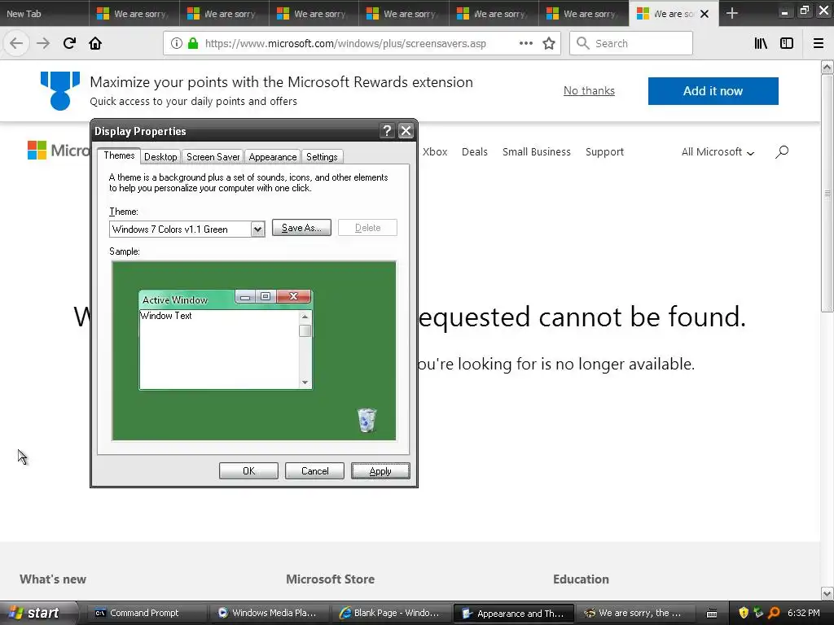Bookmark this page with the star icon
The width and height of the screenshot is (834, 625).
[549, 44]
